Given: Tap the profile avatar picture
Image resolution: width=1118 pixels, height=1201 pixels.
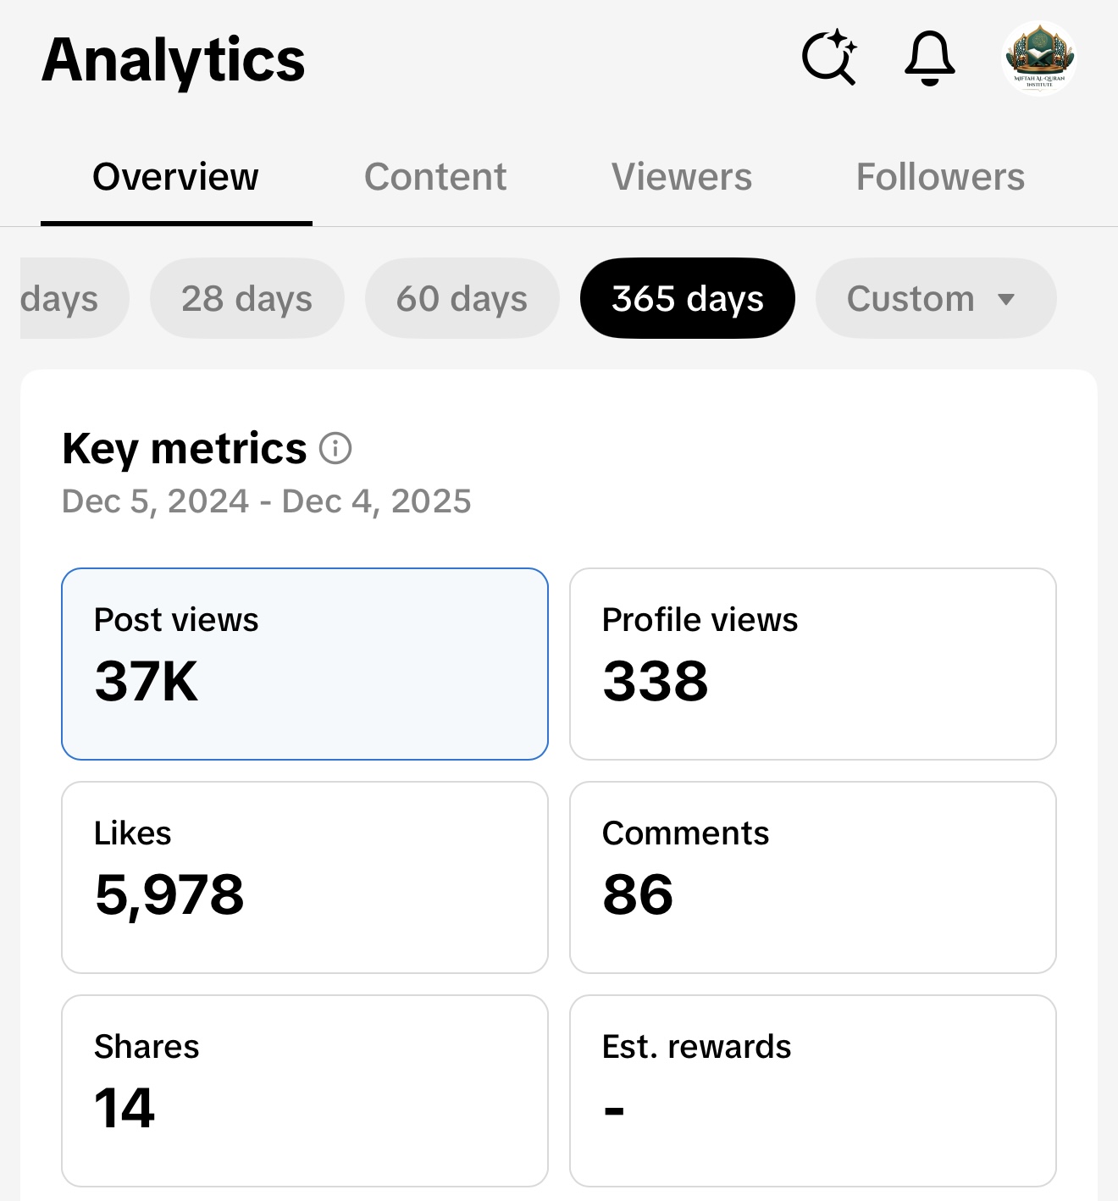Looking at the screenshot, I should point(1039,58).
